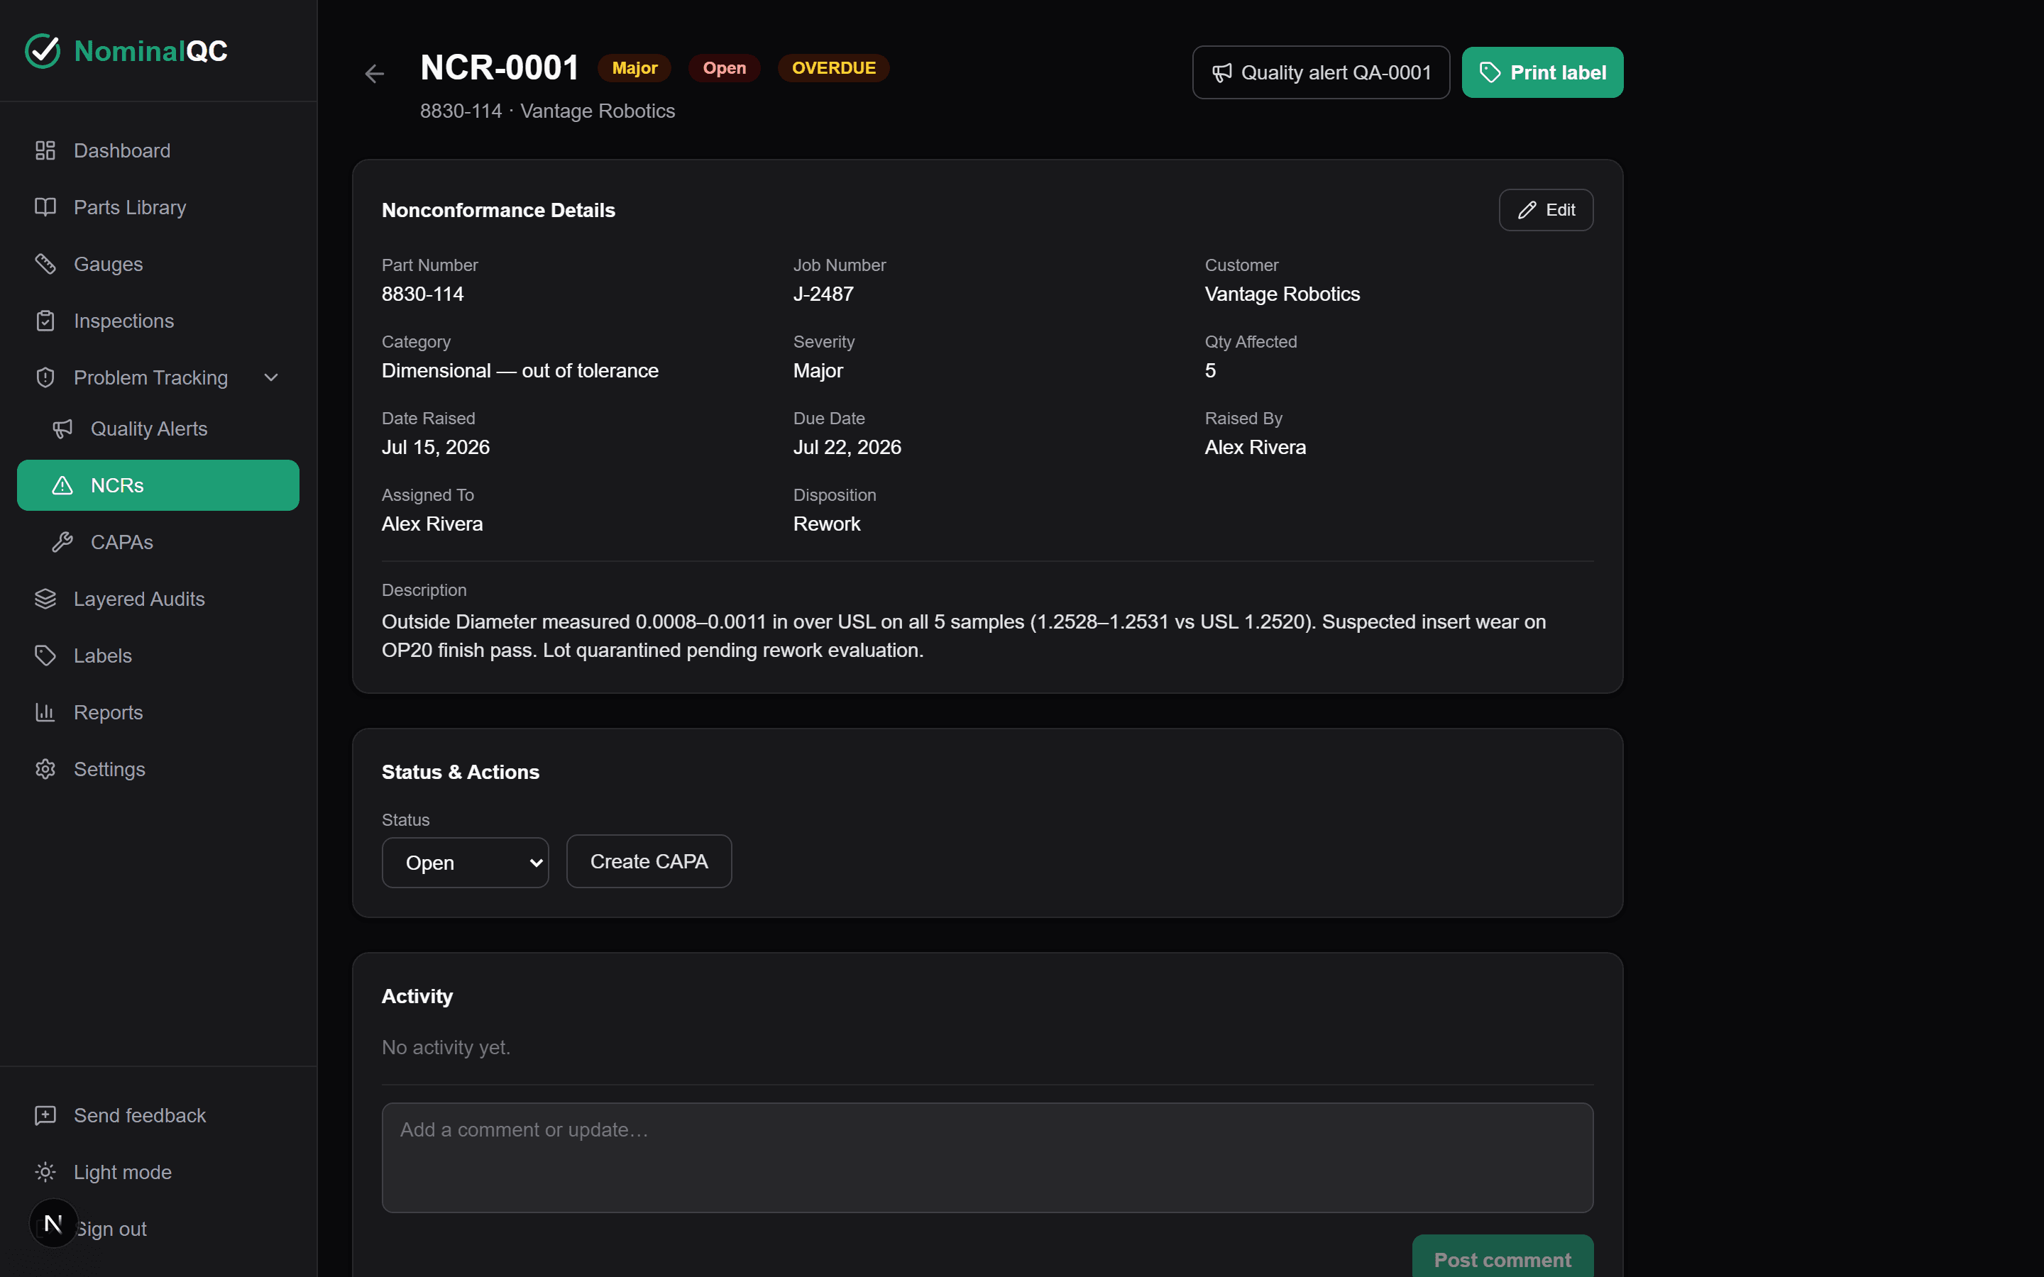Image resolution: width=2044 pixels, height=1277 pixels.
Task: Click Edit on Nonconformance Details
Action: click(x=1546, y=210)
